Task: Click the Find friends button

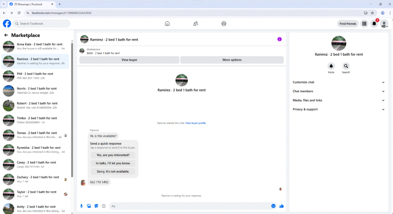Action: 348,24
